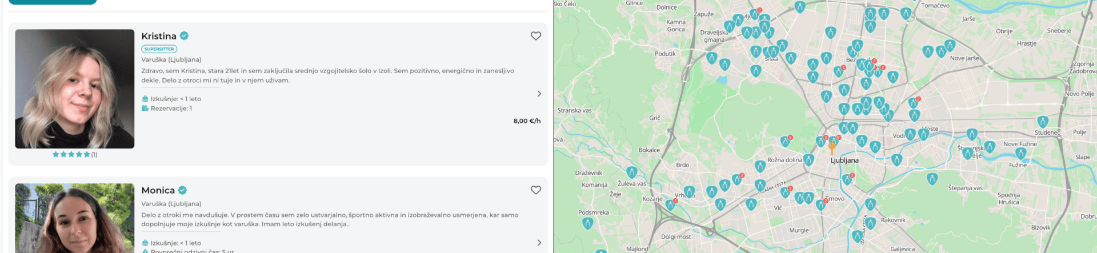Open Monica's profile photo
Image resolution: width=1097 pixels, height=253 pixels.
coord(75,218)
